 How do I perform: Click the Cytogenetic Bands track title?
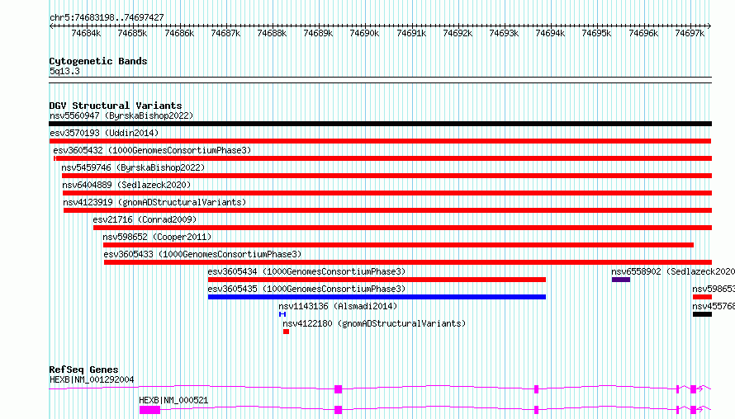click(97, 61)
